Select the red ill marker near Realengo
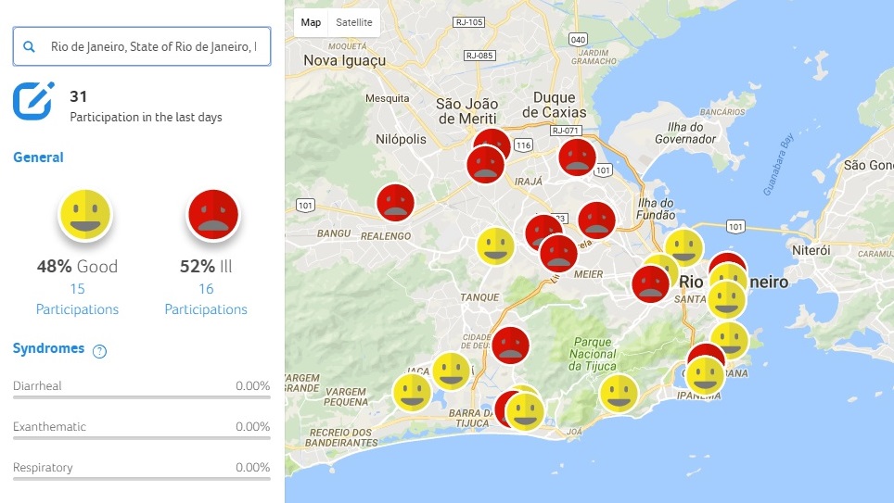 (395, 203)
